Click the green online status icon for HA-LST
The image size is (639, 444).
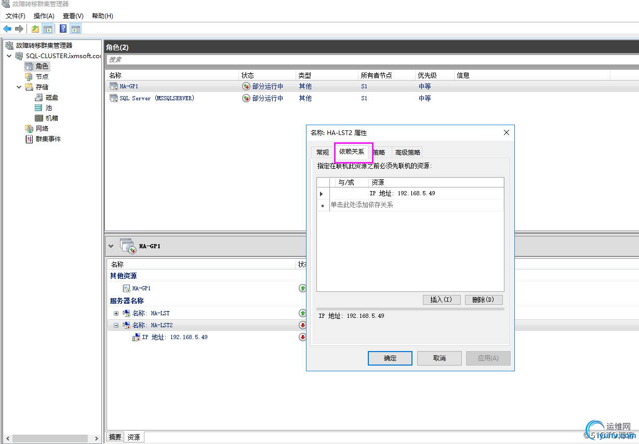(302, 313)
